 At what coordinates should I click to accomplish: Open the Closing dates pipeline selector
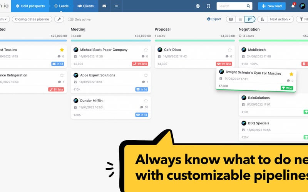pyautogui.click(x=32, y=19)
